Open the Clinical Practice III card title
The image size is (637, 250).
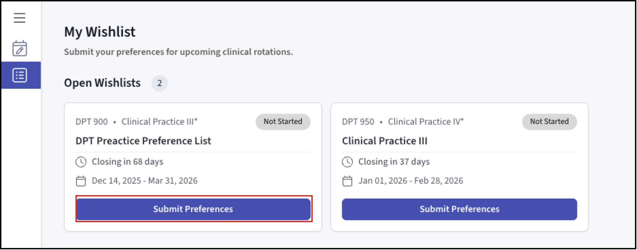point(384,141)
